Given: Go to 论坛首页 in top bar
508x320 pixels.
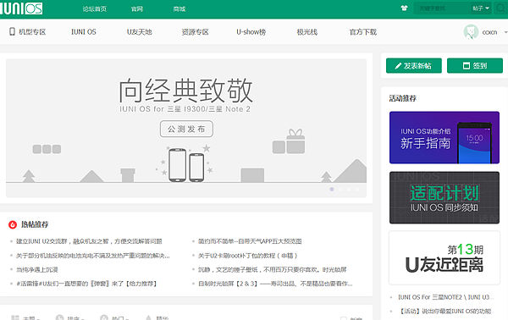Looking at the screenshot, I should (x=94, y=9).
